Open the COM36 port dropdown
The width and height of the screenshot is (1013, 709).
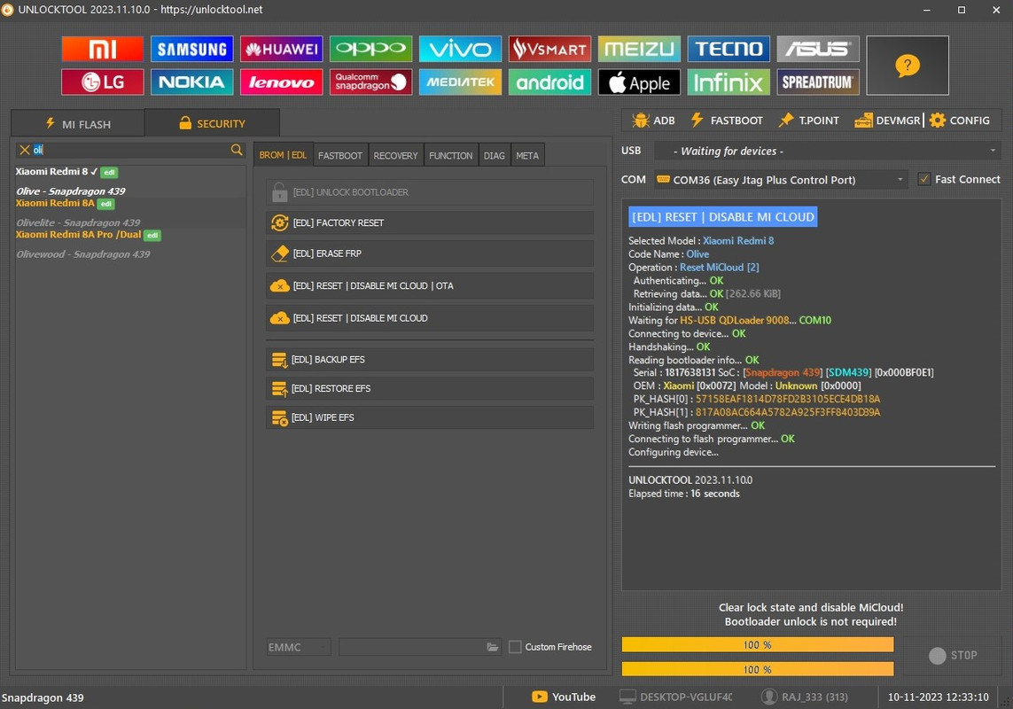781,180
